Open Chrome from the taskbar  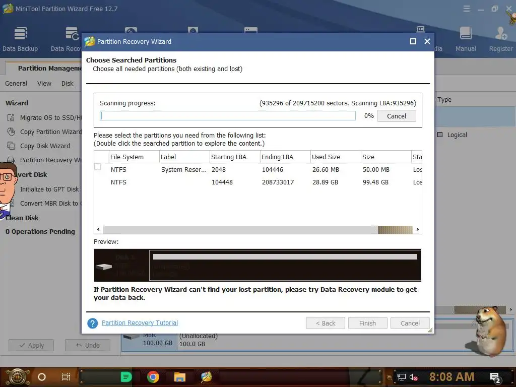click(x=153, y=377)
